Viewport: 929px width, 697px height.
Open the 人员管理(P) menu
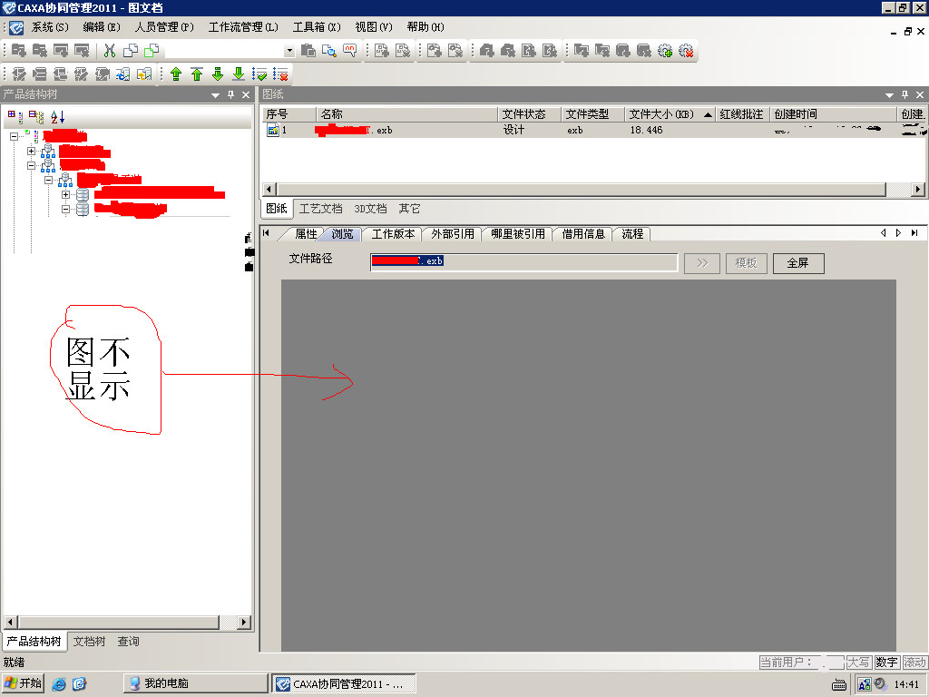pyautogui.click(x=164, y=27)
